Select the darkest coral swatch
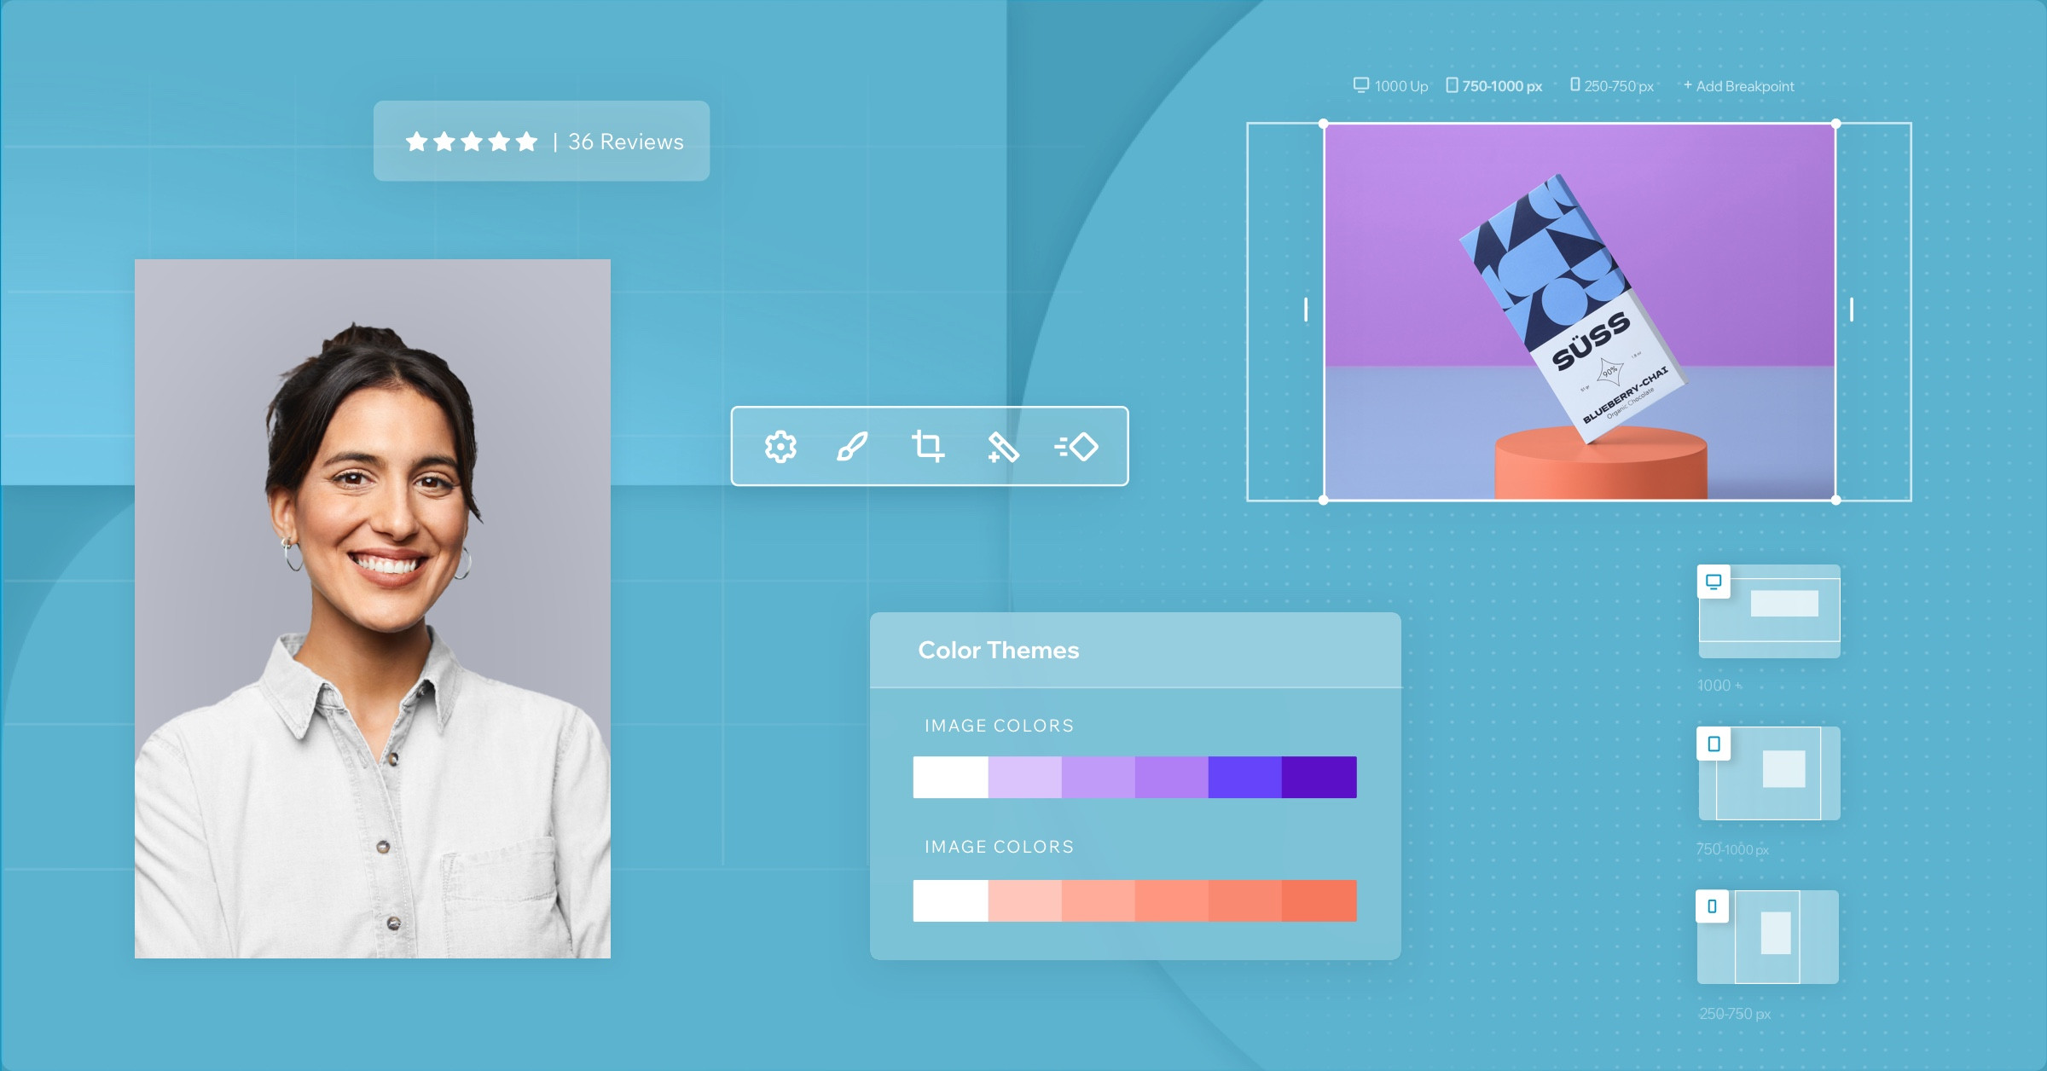This screenshot has height=1071, width=2047. pyautogui.click(x=1319, y=900)
